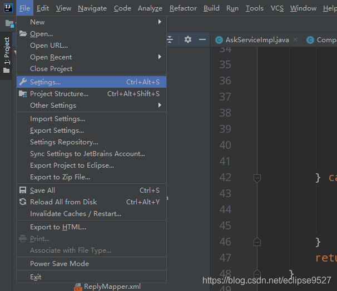Click the Save All floppy disk icon

(x=23, y=190)
